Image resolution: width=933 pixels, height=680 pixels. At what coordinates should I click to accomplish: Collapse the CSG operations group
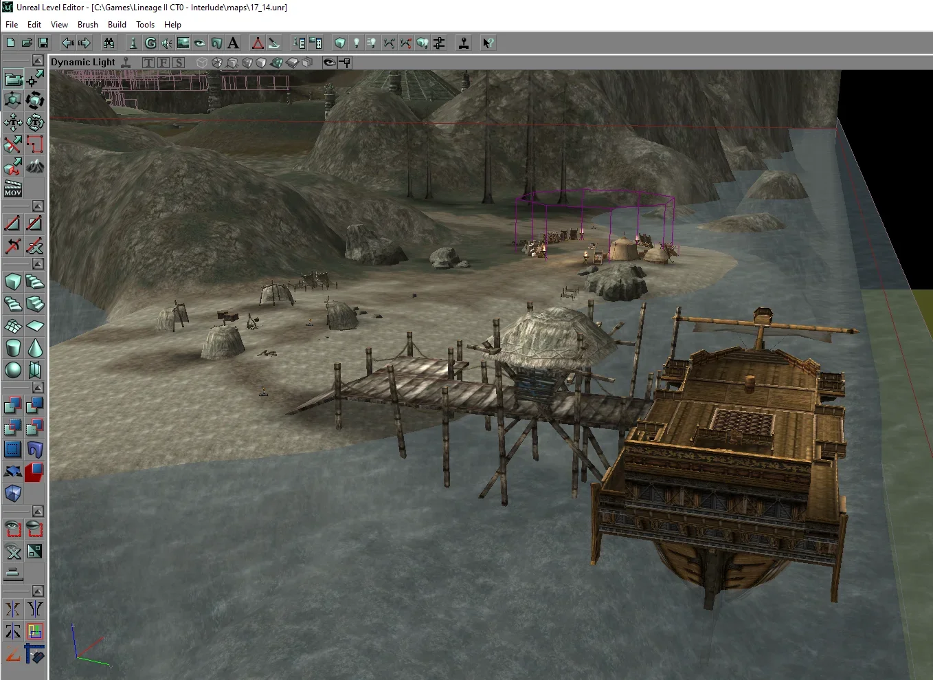38,388
